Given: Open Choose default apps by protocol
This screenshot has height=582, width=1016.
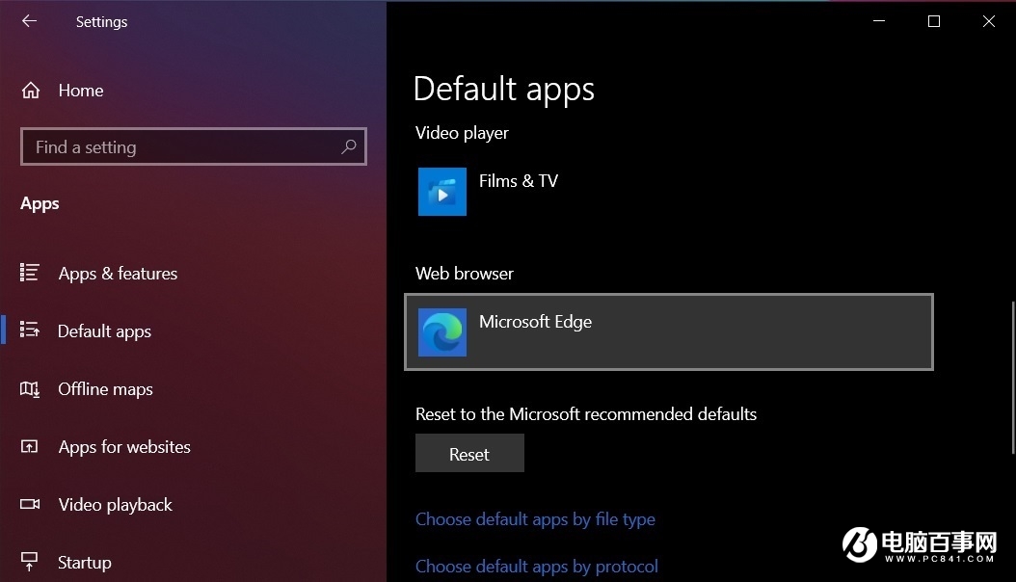Looking at the screenshot, I should (536, 566).
